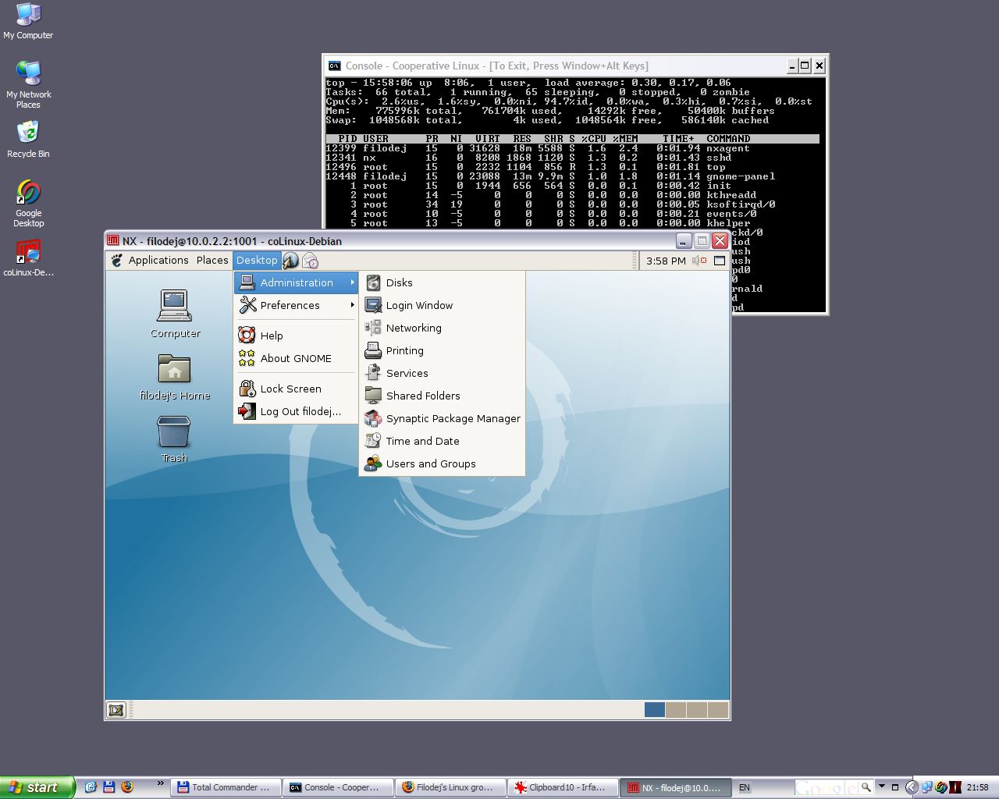Launch the web browser panel launcher
This screenshot has height=799, width=999.
(290, 261)
